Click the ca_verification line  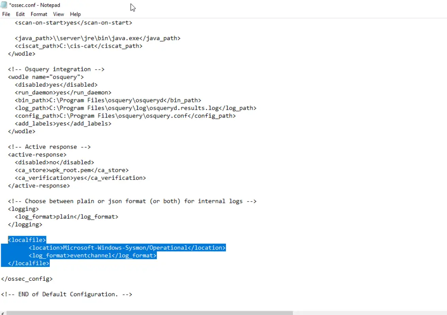(x=81, y=178)
